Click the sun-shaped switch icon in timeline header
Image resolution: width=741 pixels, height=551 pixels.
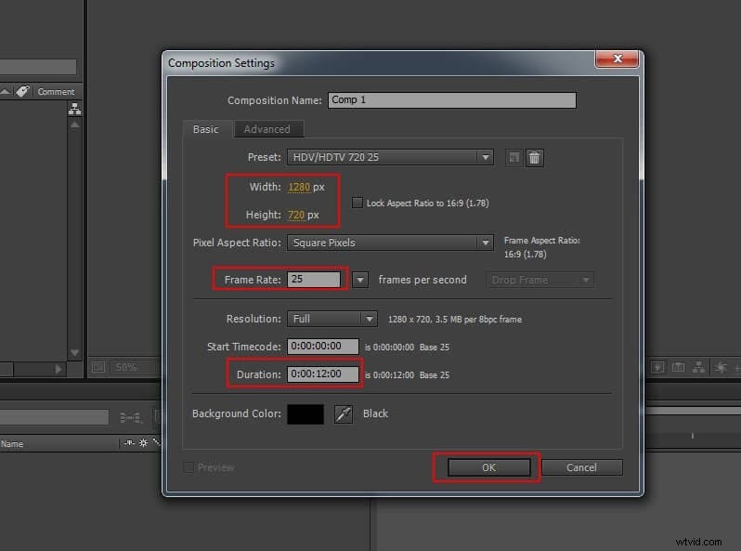(143, 442)
